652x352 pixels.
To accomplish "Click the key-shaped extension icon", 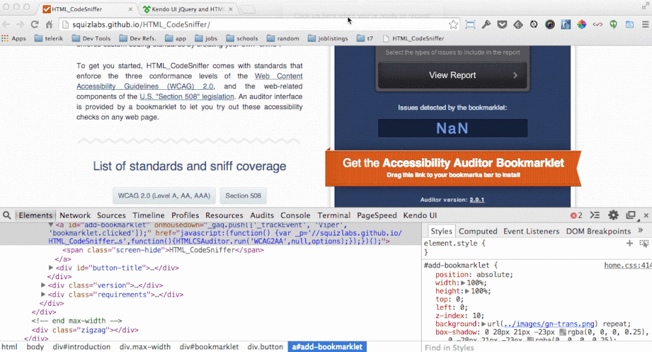I will (x=486, y=25).
